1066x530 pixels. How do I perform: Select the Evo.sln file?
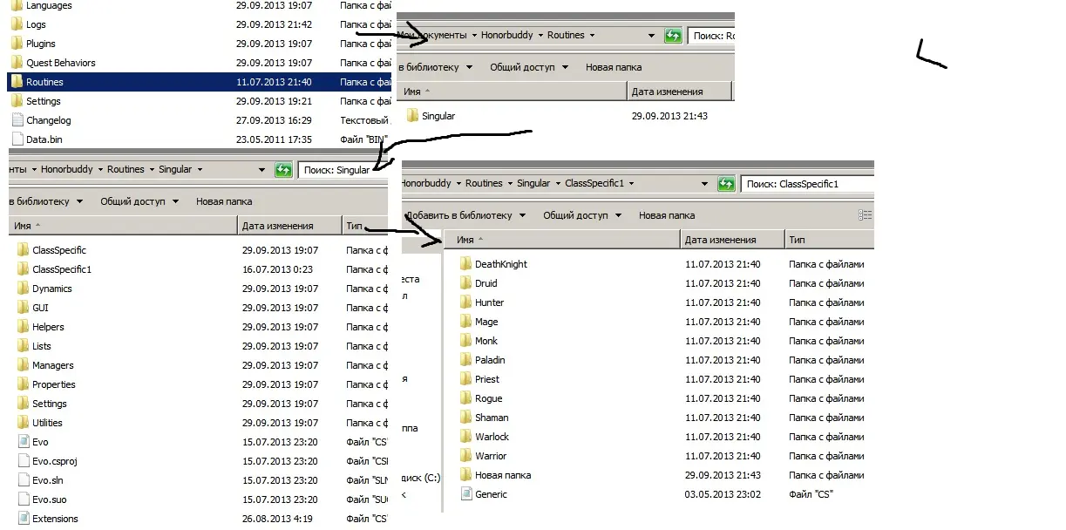click(47, 480)
